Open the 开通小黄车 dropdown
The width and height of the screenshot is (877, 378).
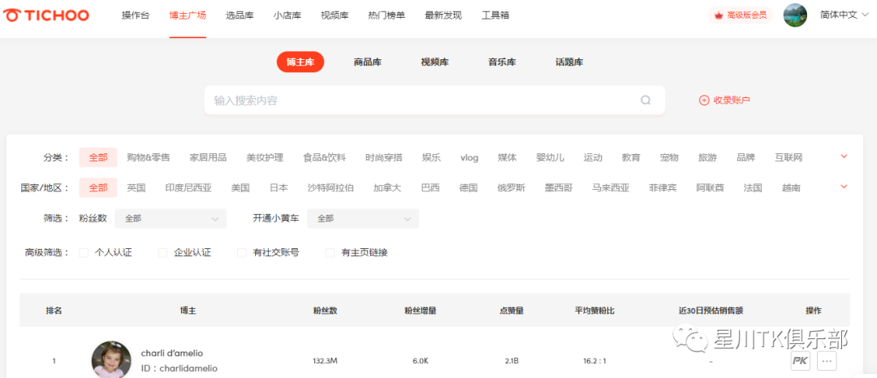pos(363,219)
